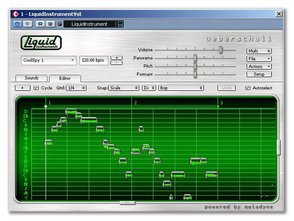The height and width of the screenshot is (221, 294).
Task: Click the vertical scrollbar handle at right
Action: click(x=279, y=147)
